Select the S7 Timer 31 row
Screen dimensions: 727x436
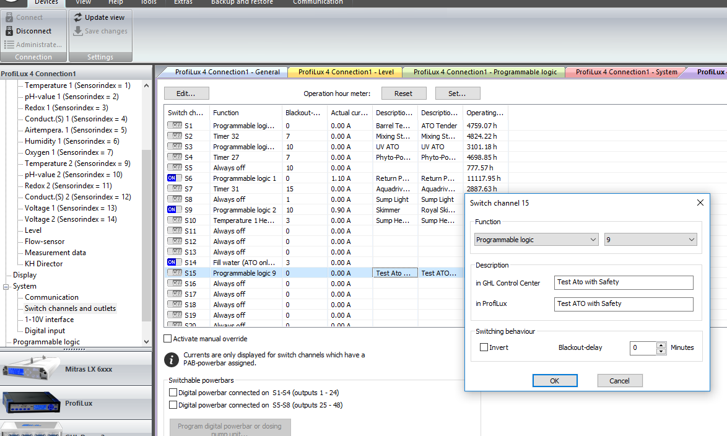point(336,189)
